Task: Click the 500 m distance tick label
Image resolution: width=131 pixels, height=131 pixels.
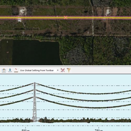Action: pyautogui.click(x=25, y=130)
